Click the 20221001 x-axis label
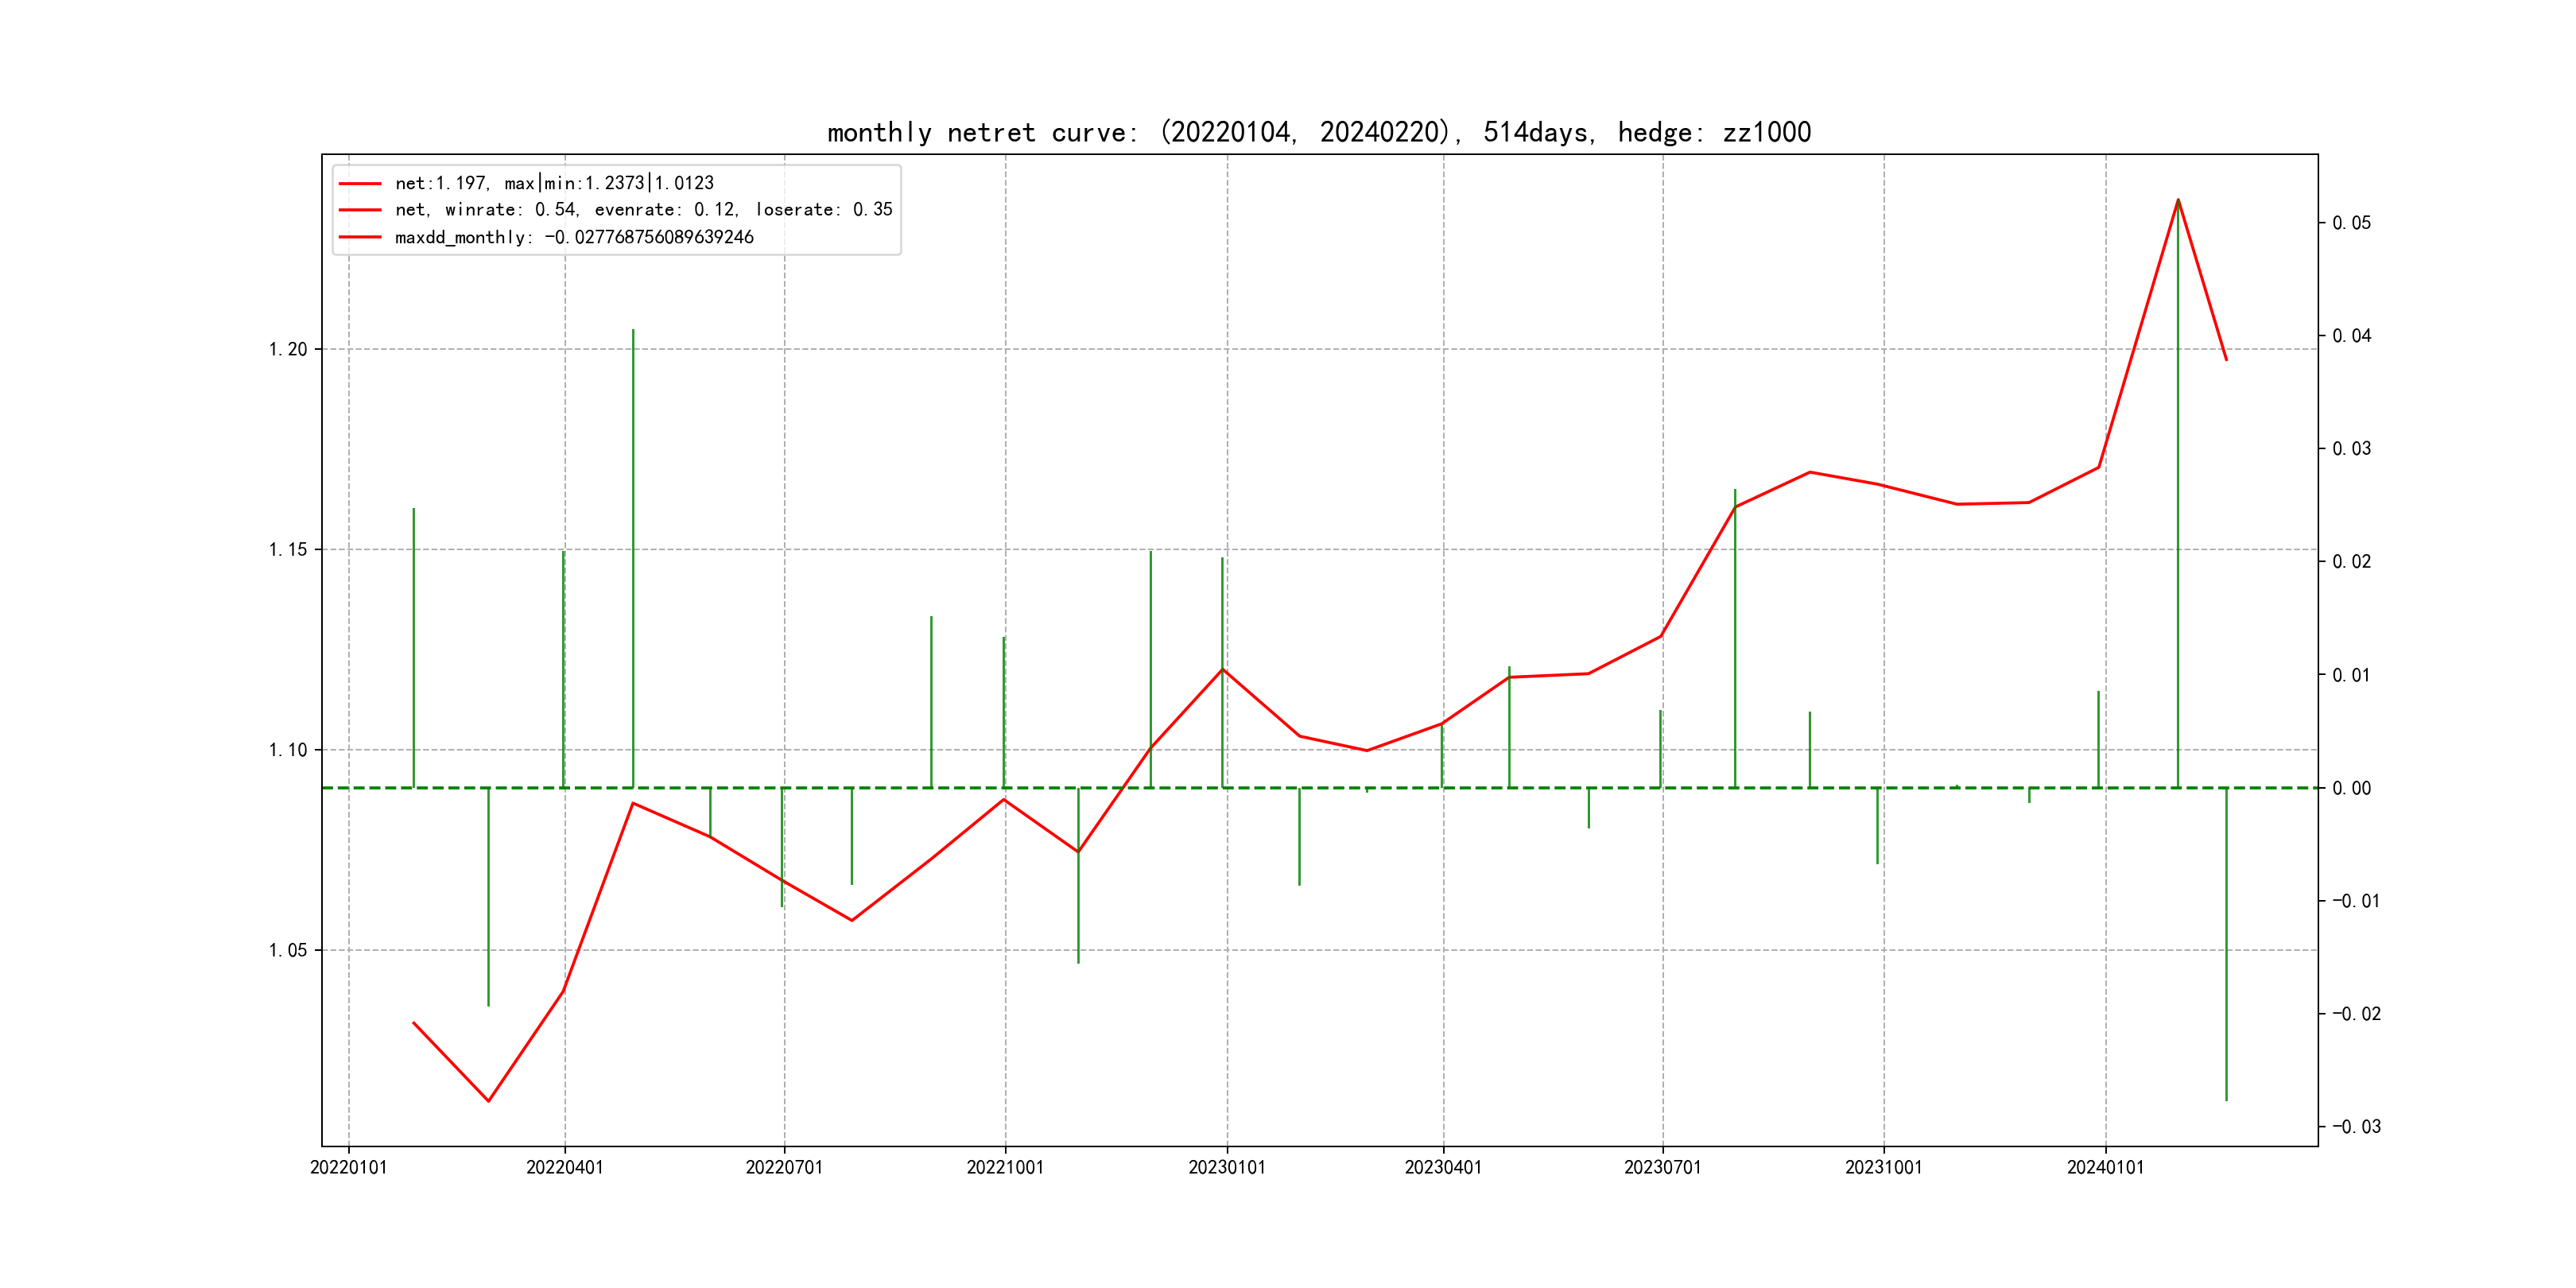The width and height of the screenshot is (2576, 1288). 1005,1167
